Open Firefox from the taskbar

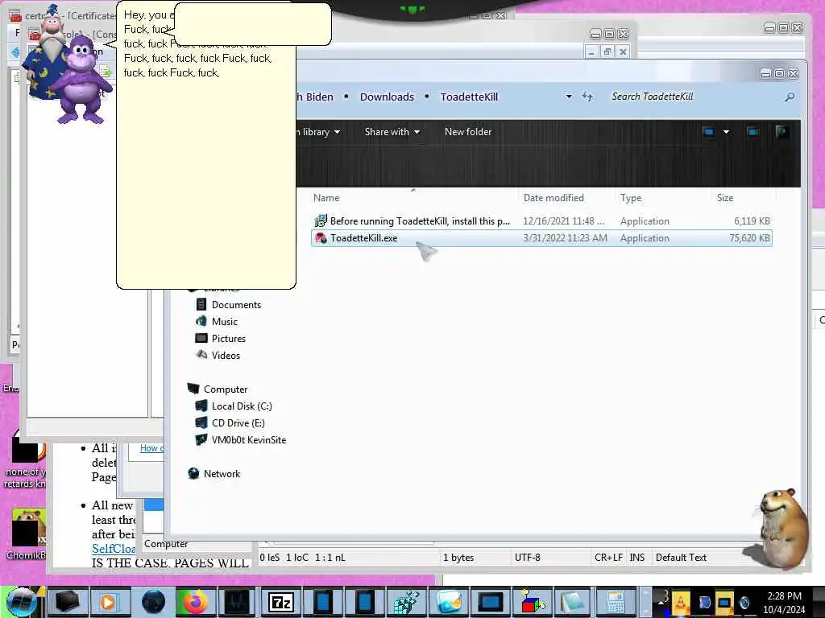coord(195,602)
